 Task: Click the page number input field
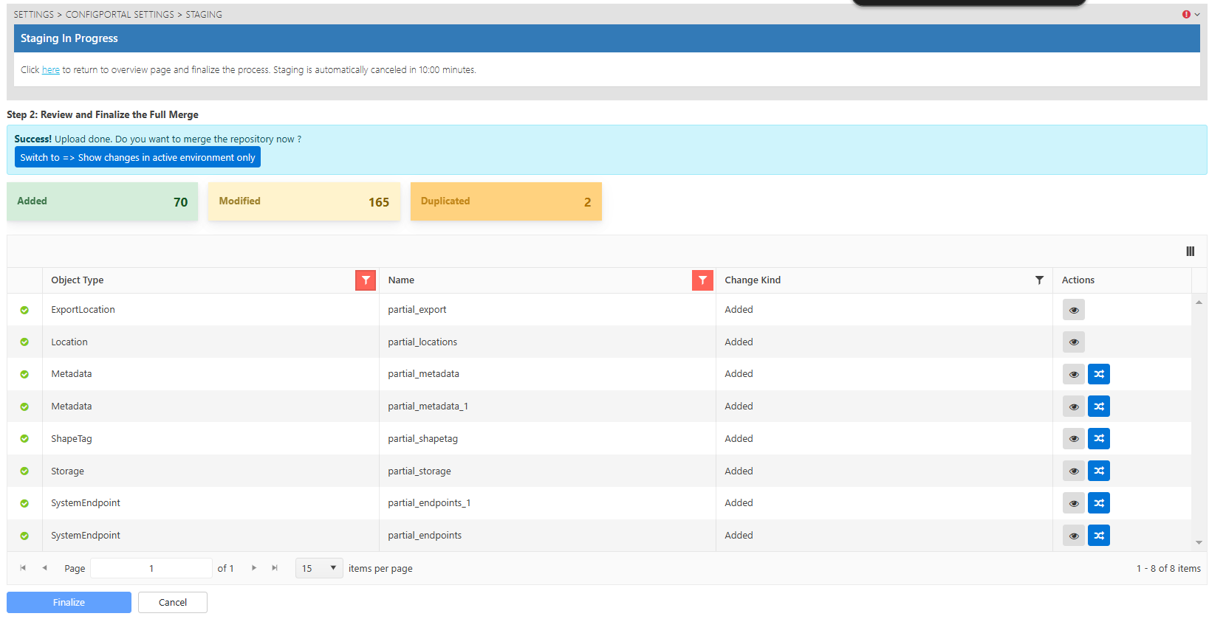151,568
